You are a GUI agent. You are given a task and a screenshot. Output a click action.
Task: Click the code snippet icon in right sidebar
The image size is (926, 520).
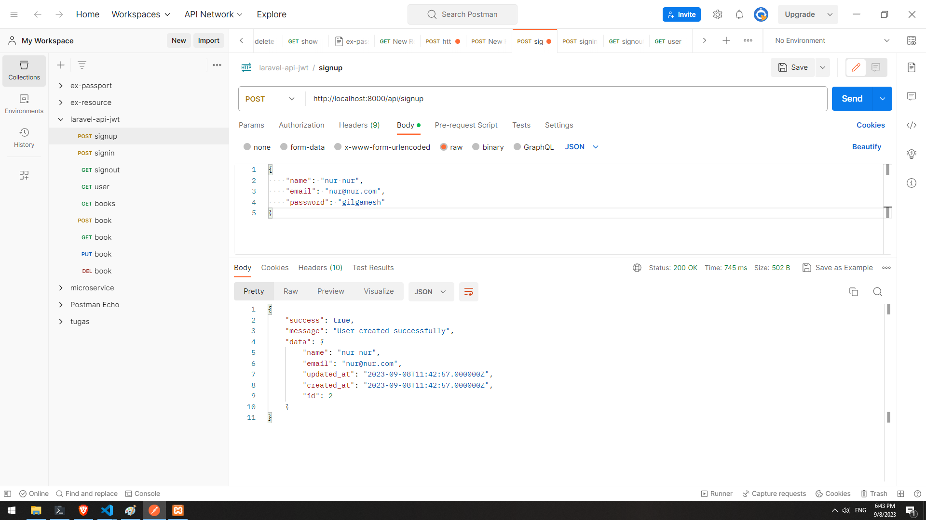coord(911,125)
